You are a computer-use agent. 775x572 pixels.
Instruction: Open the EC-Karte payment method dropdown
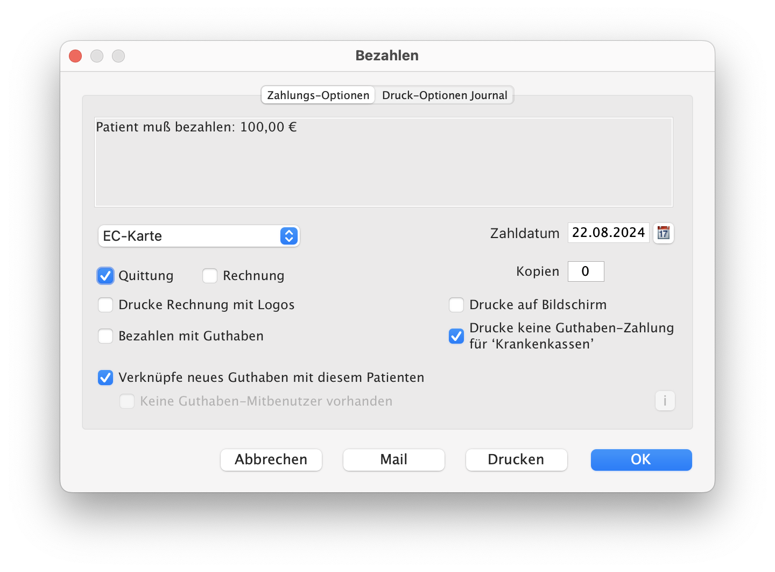pyautogui.click(x=199, y=236)
